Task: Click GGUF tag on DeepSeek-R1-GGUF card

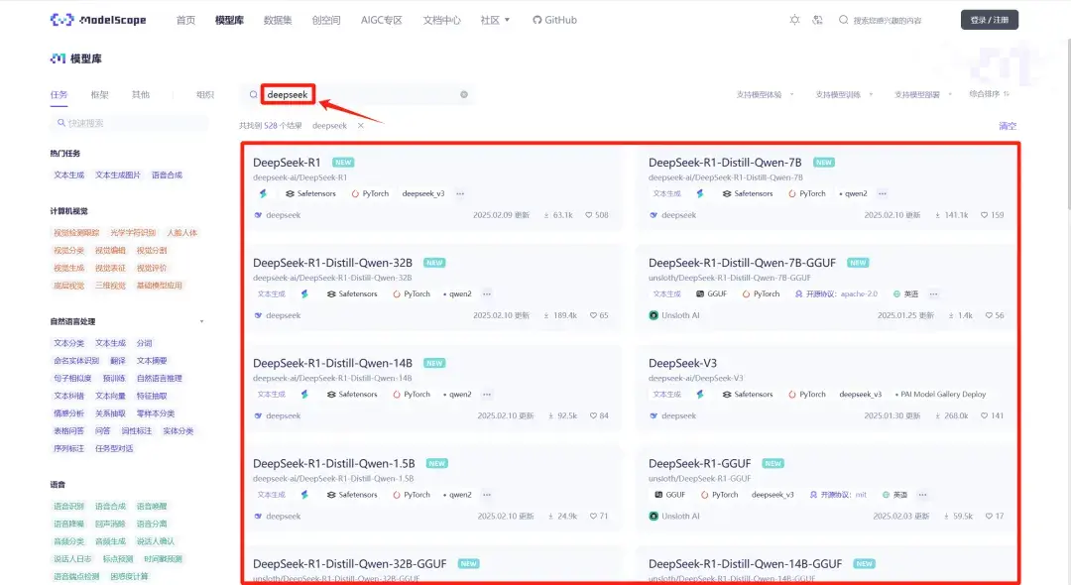Action: tap(669, 495)
